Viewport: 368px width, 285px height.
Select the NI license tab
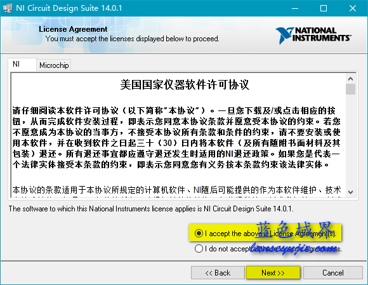pyautogui.click(x=22, y=64)
